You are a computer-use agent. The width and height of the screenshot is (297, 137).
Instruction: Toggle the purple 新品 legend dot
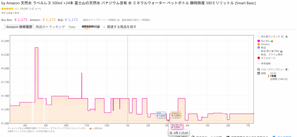259,48
